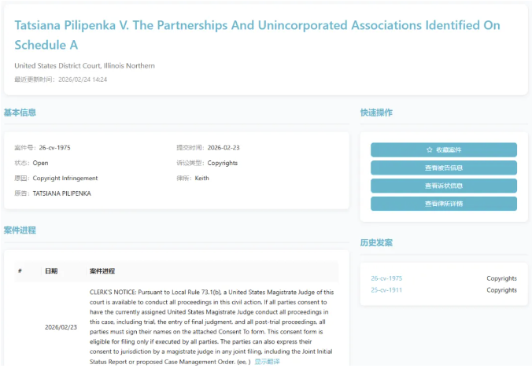
Task: Click the 查看被告信息 button
Action: [444, 168]
